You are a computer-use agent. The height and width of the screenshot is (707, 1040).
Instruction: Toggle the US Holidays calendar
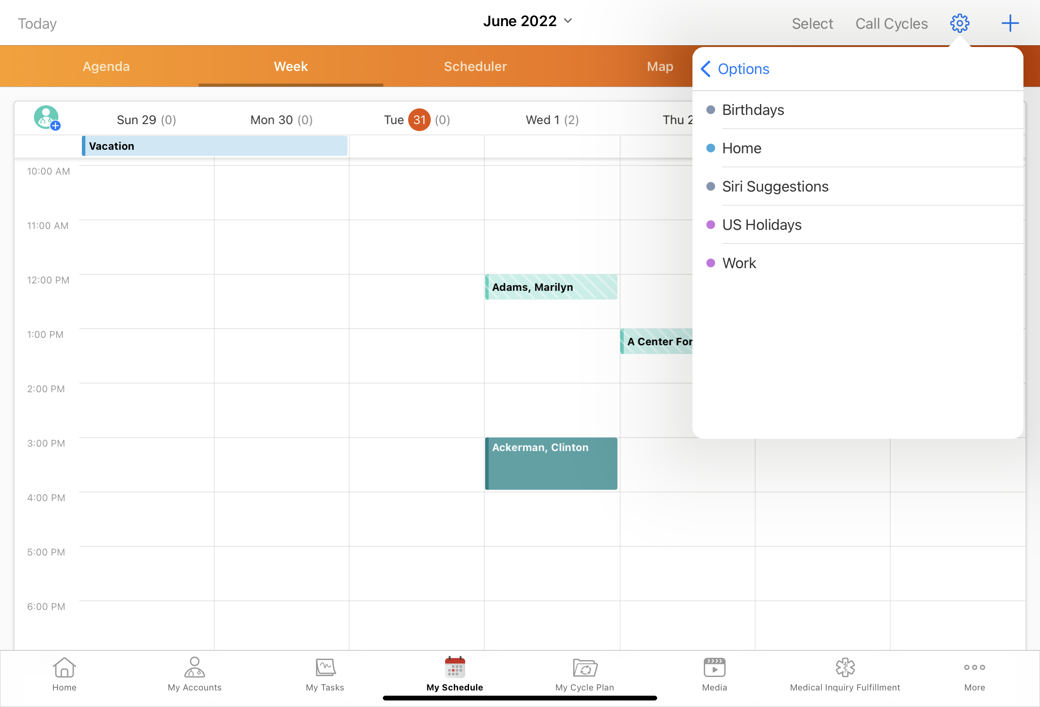point(762,225)
